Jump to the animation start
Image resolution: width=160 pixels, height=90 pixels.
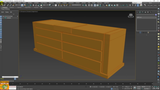[123, 87]
